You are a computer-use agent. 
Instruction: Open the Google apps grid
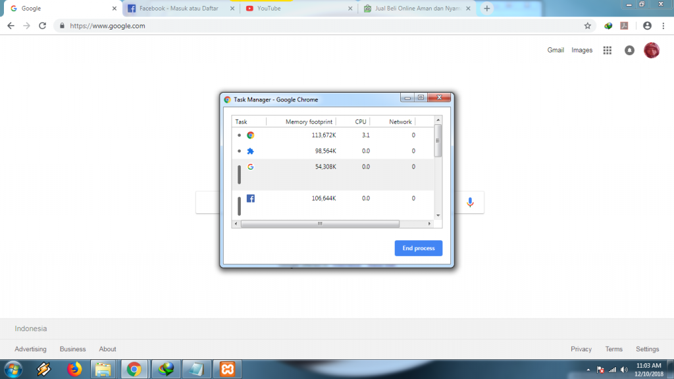click(608, 50)
